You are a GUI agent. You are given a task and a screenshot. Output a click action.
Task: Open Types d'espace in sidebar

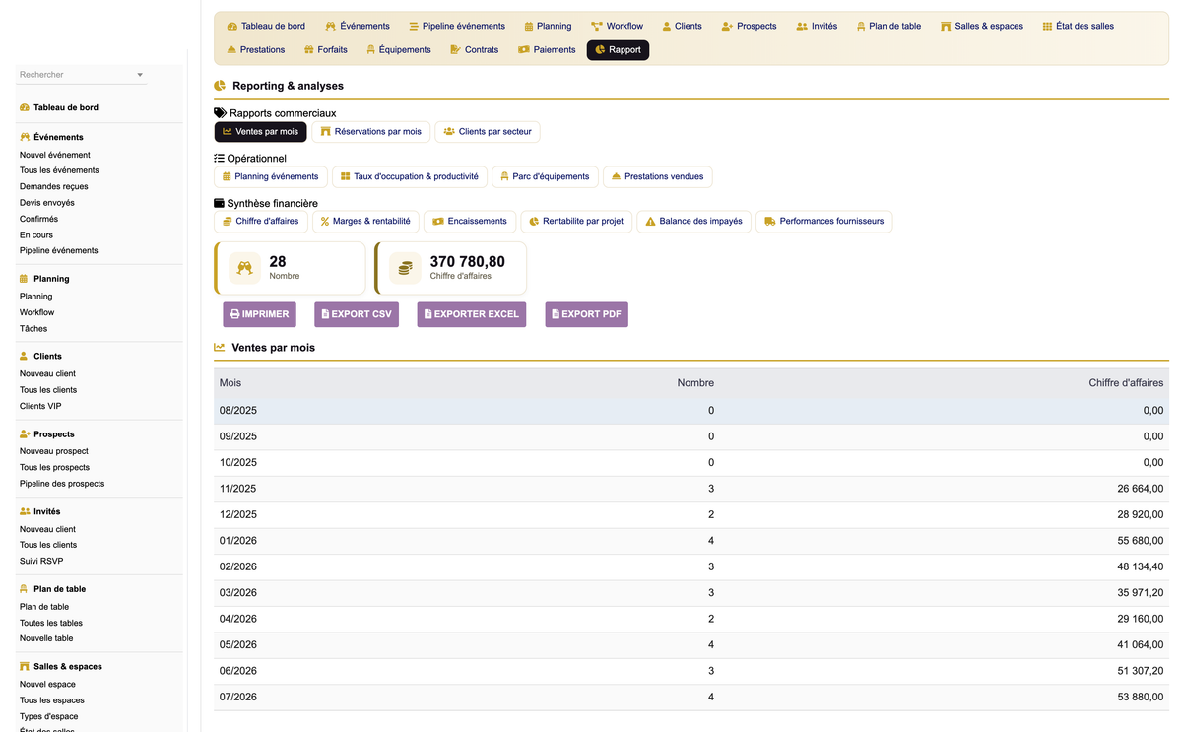tap(49, 716)
